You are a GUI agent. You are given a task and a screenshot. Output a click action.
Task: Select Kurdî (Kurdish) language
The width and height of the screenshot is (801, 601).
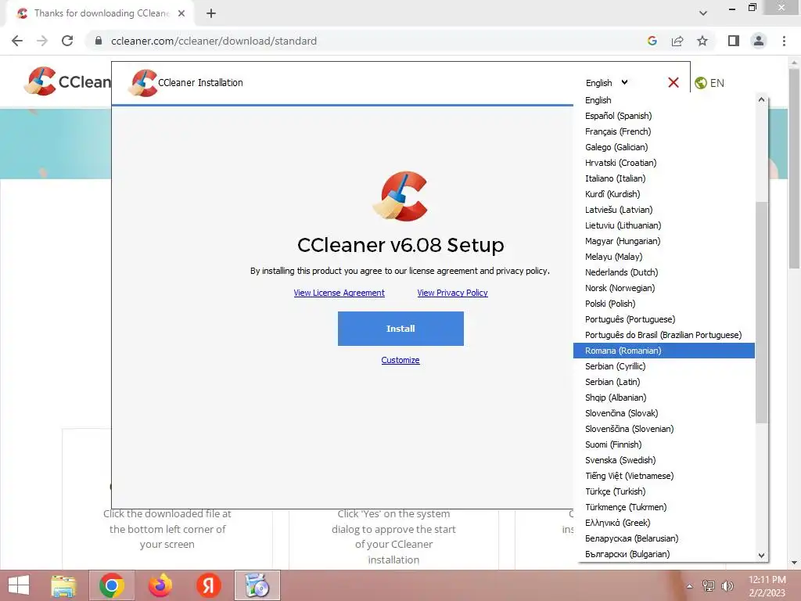click(x=663, y=194)
